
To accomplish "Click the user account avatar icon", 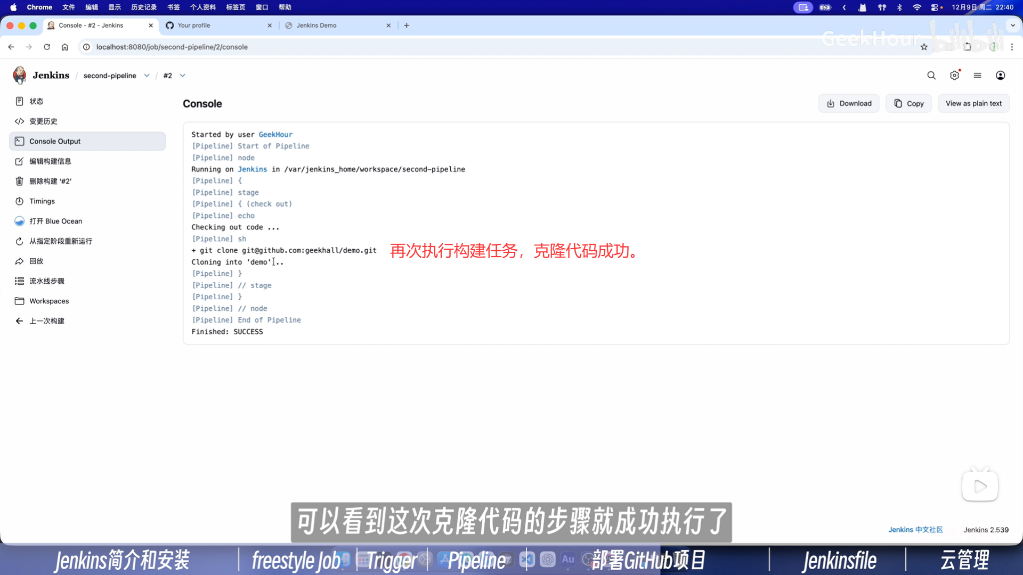I will [x=1000, y=76].
